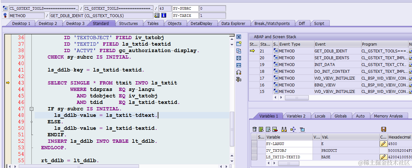Click the list icon with the red bar

pyautogui.click(x=275, y=129)
